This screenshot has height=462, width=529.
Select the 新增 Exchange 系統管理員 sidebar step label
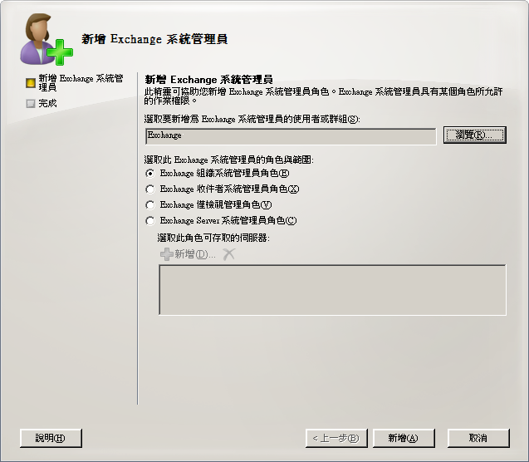tap(81, 83)
